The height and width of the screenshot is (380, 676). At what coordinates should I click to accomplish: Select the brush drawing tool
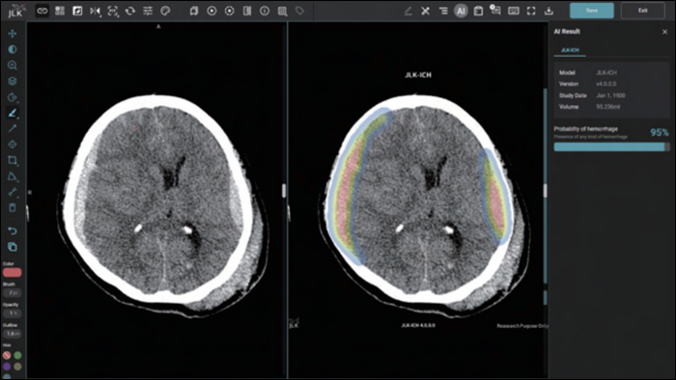coord(12,113)
